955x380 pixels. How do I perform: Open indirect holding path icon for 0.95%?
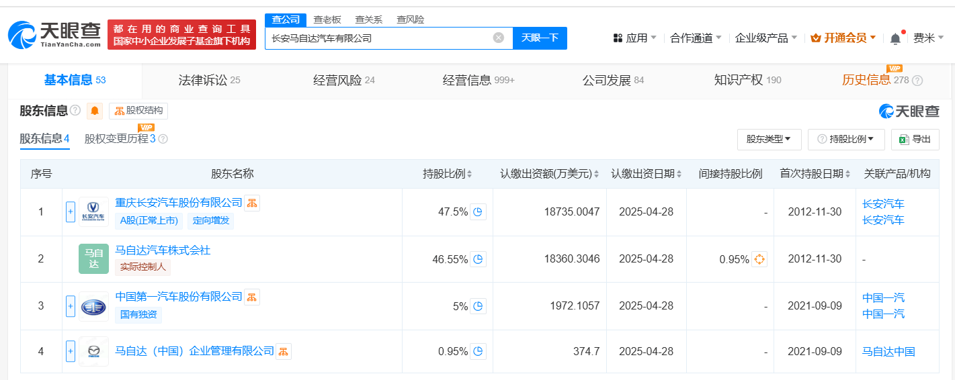[x=759, y=259]
